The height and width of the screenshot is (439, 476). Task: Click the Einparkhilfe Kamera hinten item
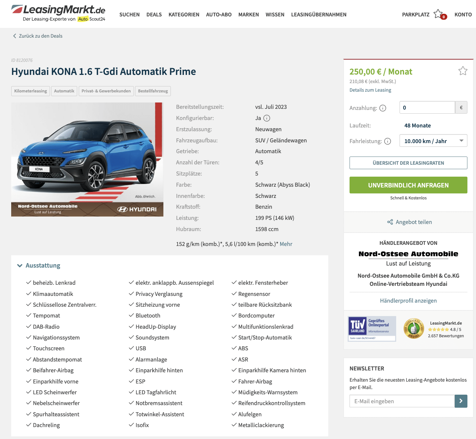click(272, 370)
